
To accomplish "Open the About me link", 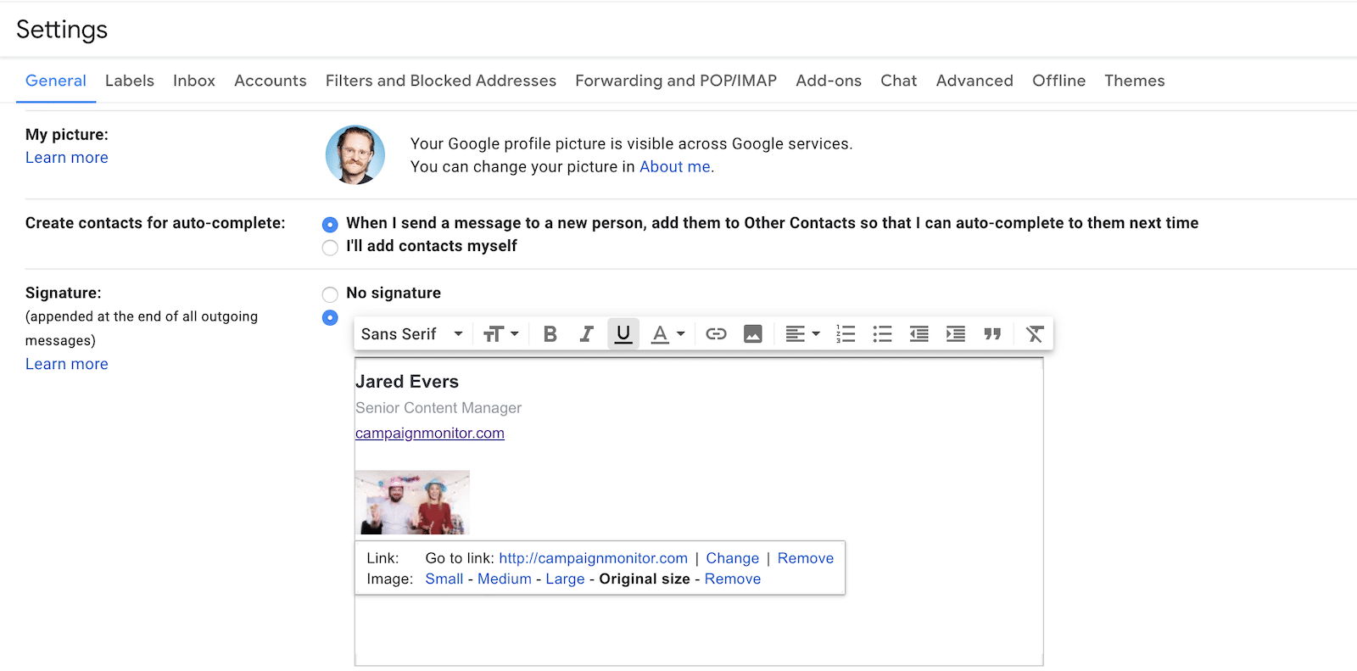I will [675, 167].
